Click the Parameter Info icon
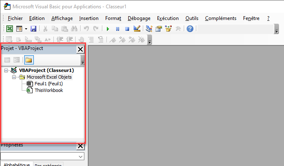Viewport: 284px width, 166px height. pos(38,40)
